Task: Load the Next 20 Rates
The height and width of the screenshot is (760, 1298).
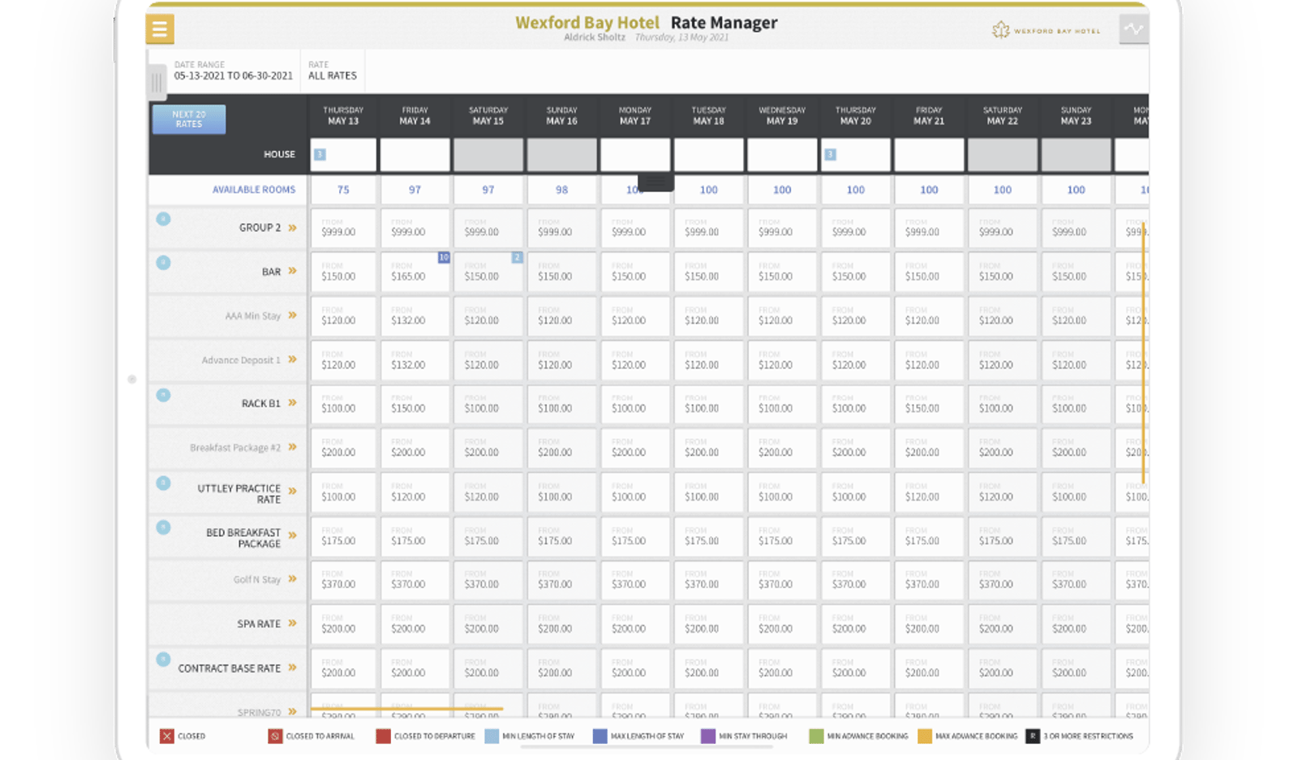Action: click(189, 119)
